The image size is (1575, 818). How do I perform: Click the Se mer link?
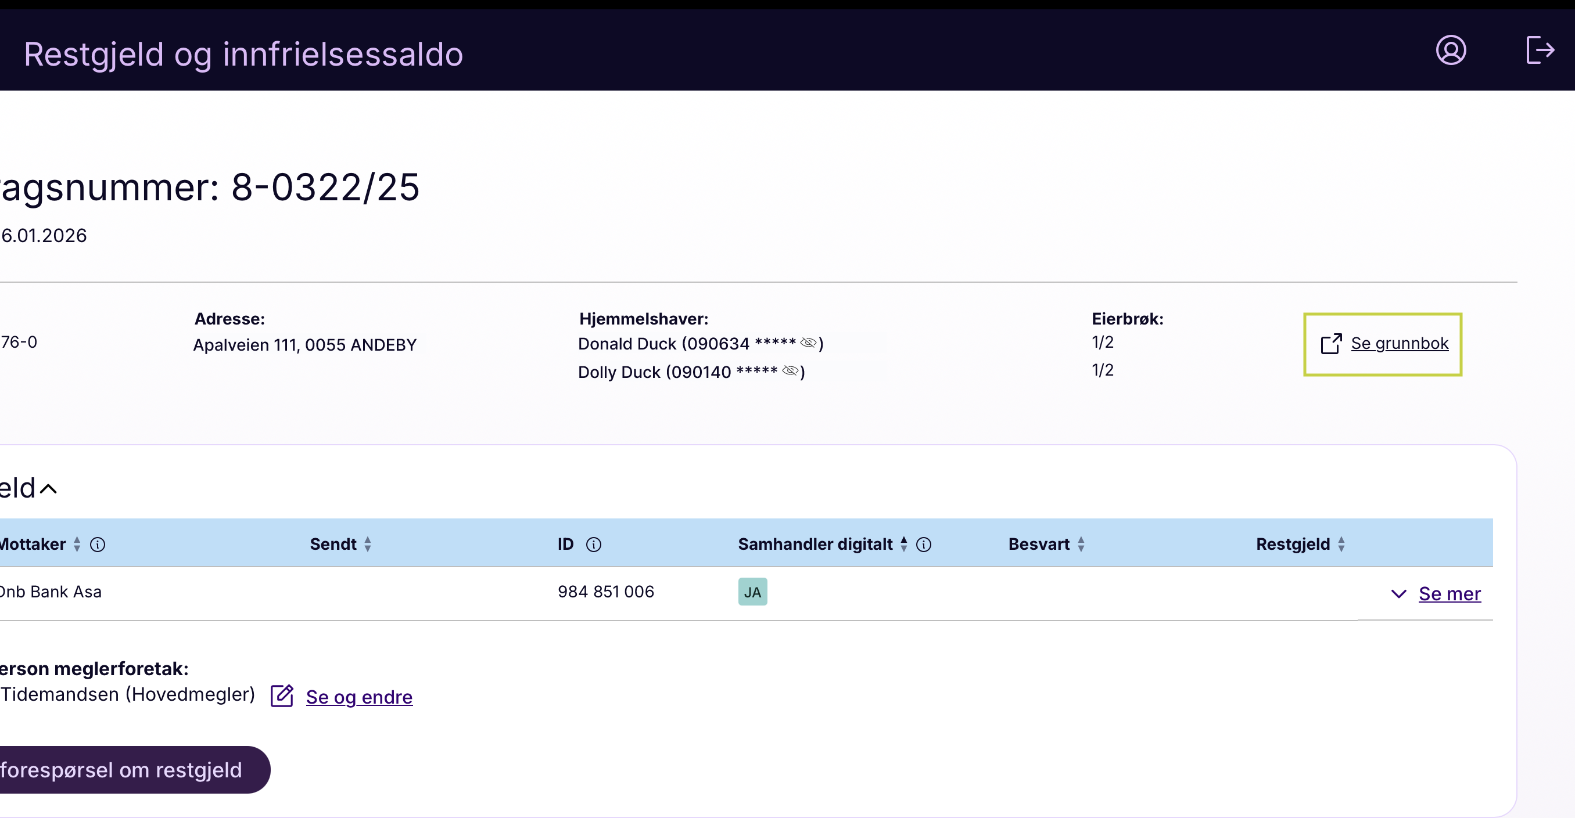(1449, 594)
